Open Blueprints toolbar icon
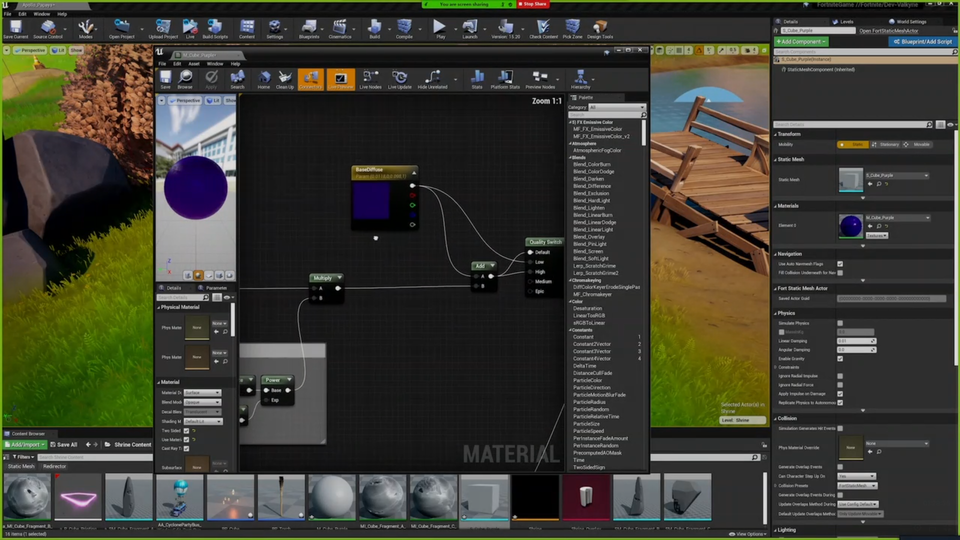The image size is (960, 540). 309,29
